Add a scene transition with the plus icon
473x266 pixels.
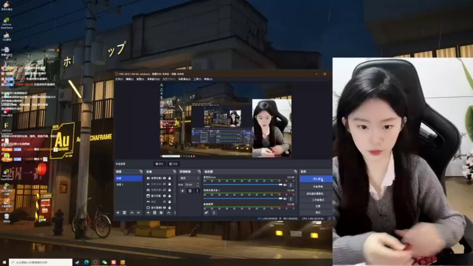click(183, 190)
